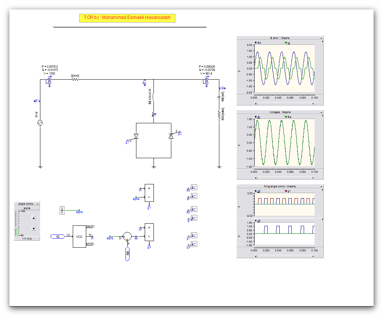The width and height of the screenshot is (383, 316).
Task: Click the El and Es waveform plot area
Action: click(284, 143)
